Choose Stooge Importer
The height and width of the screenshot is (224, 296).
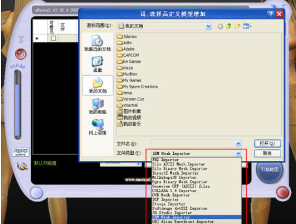[196, 204]
